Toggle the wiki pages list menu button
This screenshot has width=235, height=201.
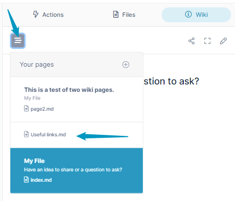(x=18, y=40)
